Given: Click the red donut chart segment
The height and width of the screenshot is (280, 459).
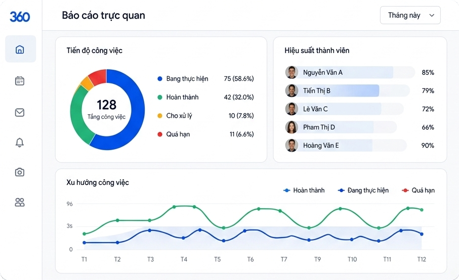Looking at the screenshot, I should tap(98, 77).
